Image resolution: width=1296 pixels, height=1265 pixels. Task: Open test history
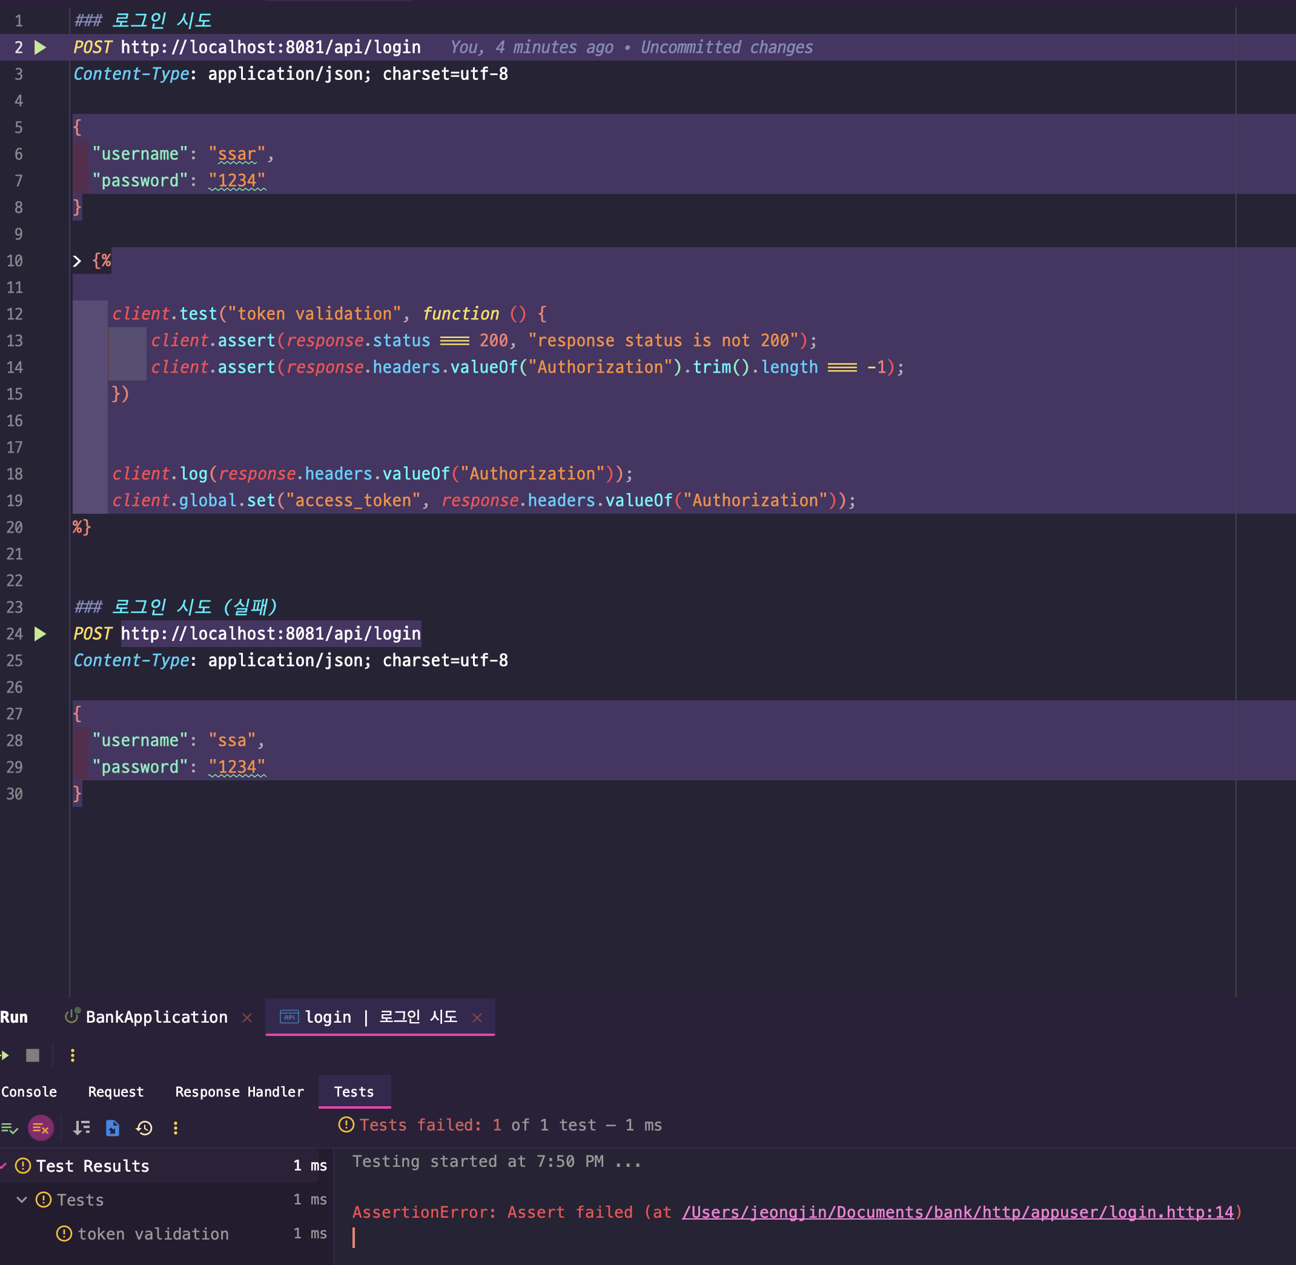pyautogui.click(x=144, y=1127)
